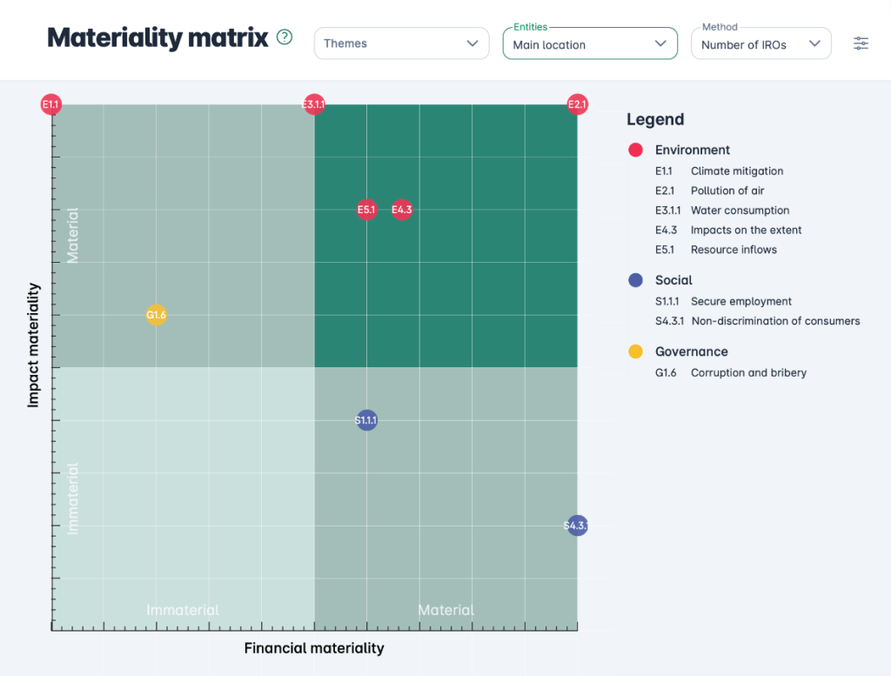The image size is (891, 676).
Task: Click Corruption and bribery legend entry
Action: [748, 373]
